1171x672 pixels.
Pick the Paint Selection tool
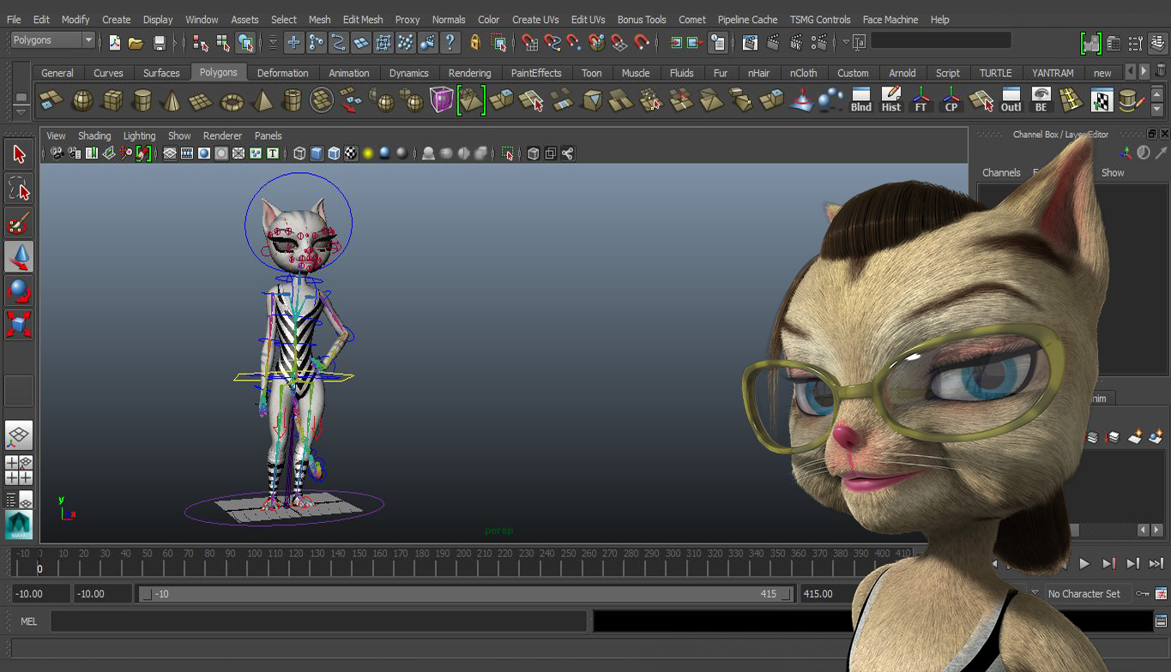tap(19, 223)
